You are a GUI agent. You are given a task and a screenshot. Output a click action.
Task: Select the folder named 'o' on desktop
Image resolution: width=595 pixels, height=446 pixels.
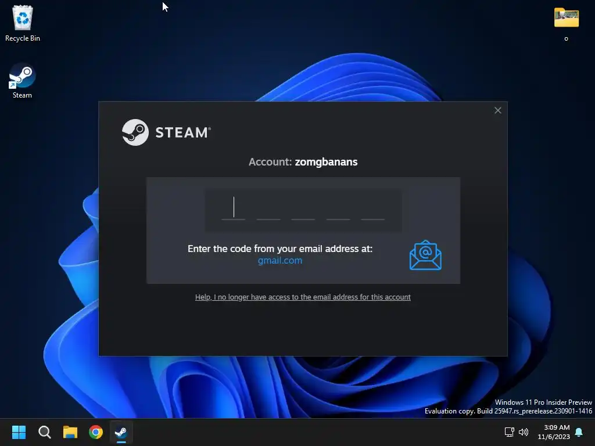tap(566, 23)
